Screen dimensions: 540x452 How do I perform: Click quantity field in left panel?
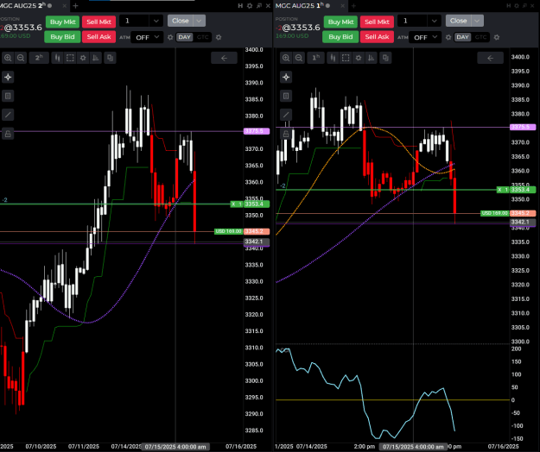coord(134,21)
